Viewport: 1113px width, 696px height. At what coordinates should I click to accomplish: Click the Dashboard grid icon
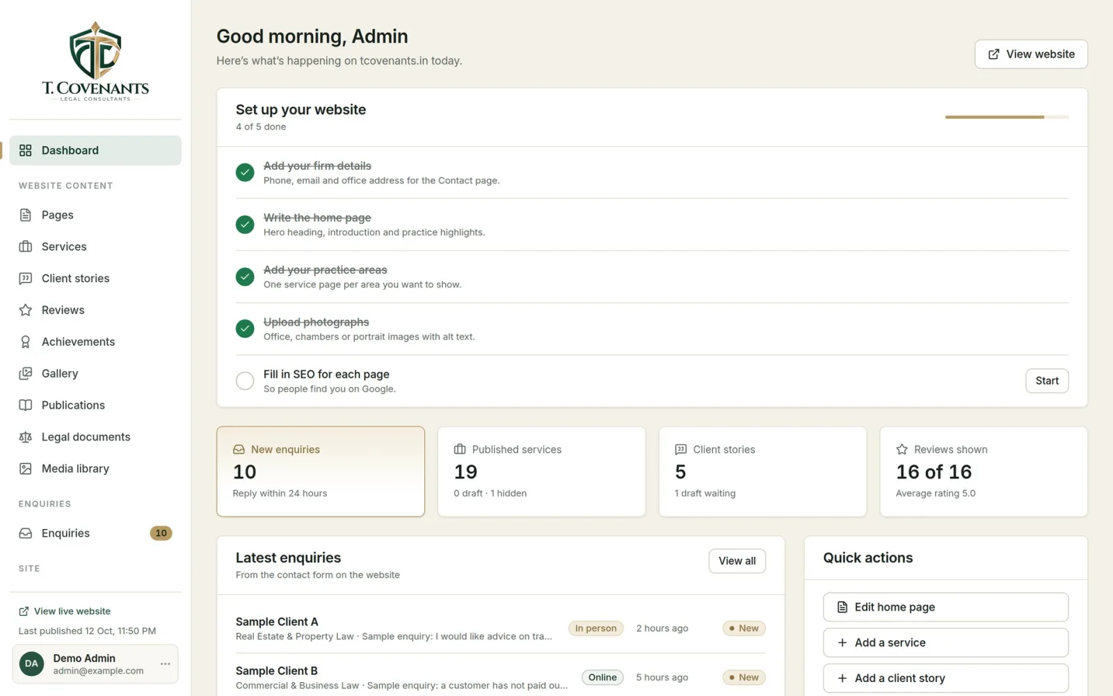click(26, 150)
